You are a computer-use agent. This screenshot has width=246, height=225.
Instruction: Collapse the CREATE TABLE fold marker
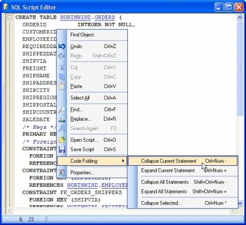pos(9,17)
